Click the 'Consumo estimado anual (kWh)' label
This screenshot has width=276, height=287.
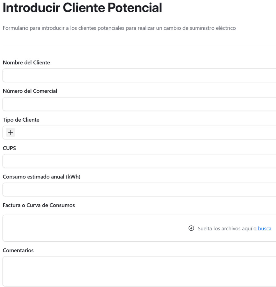(42, 177)
